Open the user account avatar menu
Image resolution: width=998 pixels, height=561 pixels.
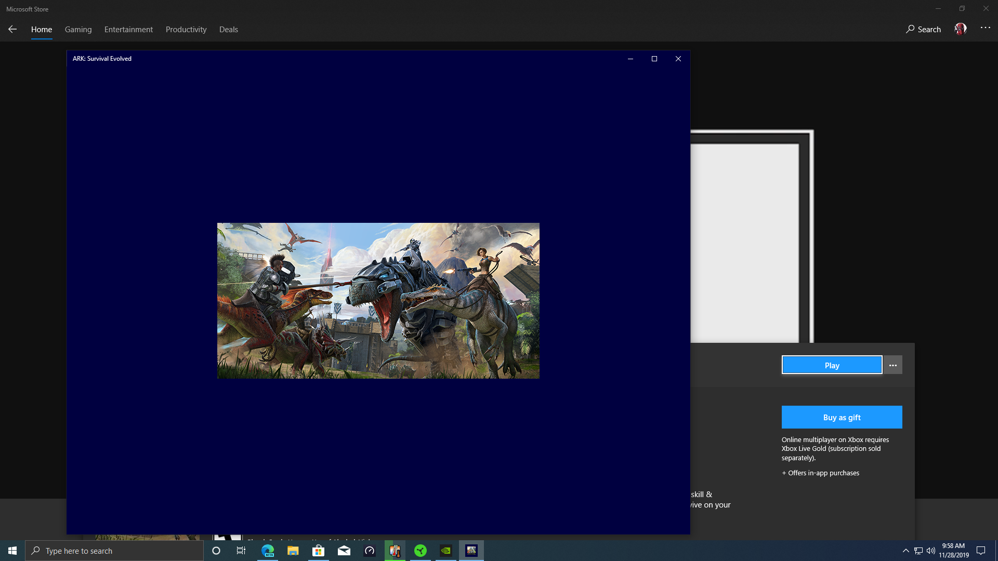tap(961, 29)
